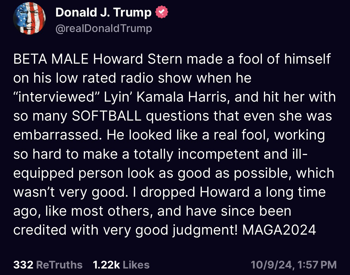The image size is (350, 275).
Task: Select the ReTruths label
Action: click(59, 265)
